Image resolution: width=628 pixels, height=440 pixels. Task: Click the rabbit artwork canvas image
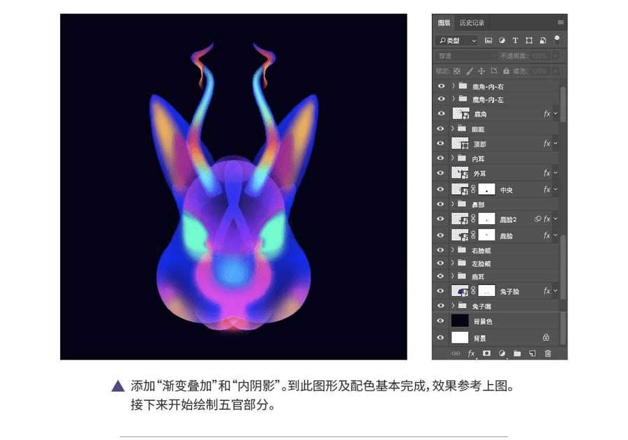click(x=234, y=186)
